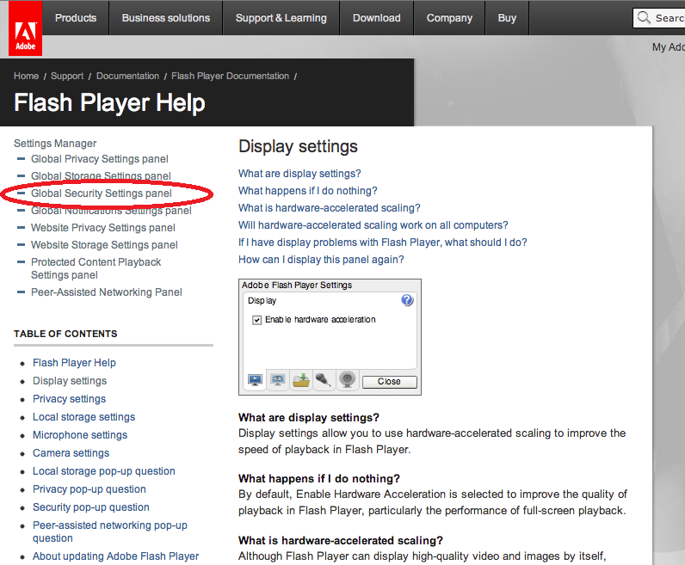Go to Home breadcrumb
Screen dimensions: 685x565
[26, 76]
